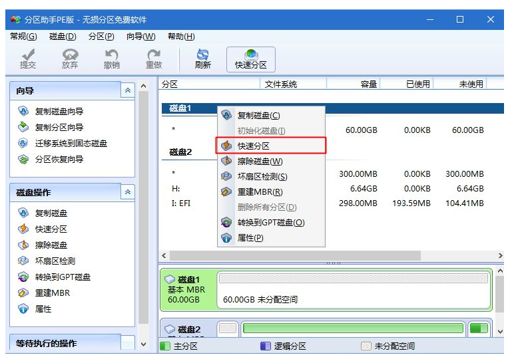Open the 向导(W) menu
Screen dimensions: 520x363
click(x=140, y=37)
